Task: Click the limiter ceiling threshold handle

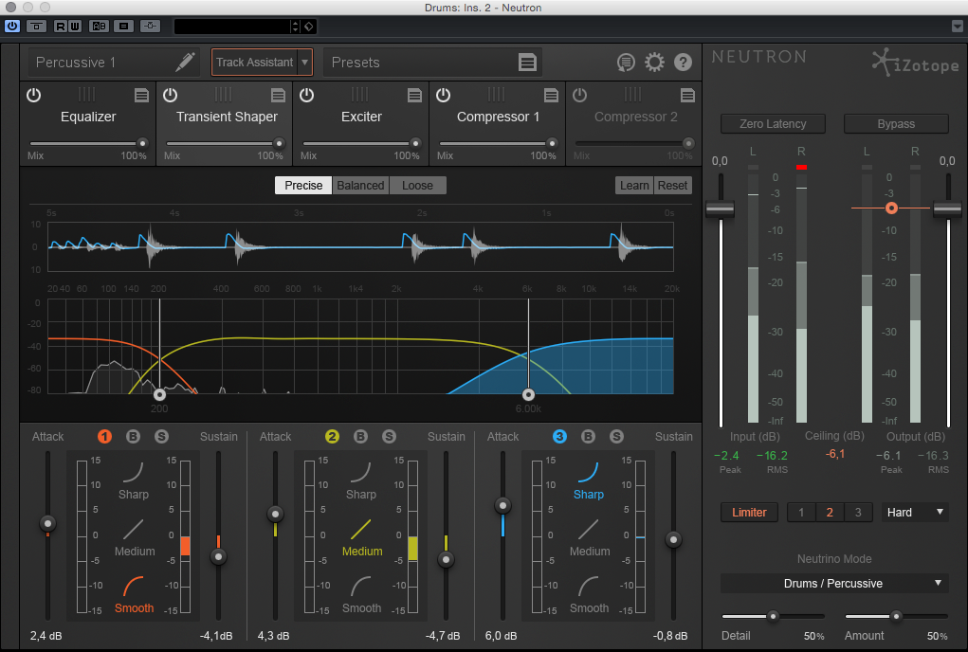Action: pyautogui.click(x=891, y=208)
